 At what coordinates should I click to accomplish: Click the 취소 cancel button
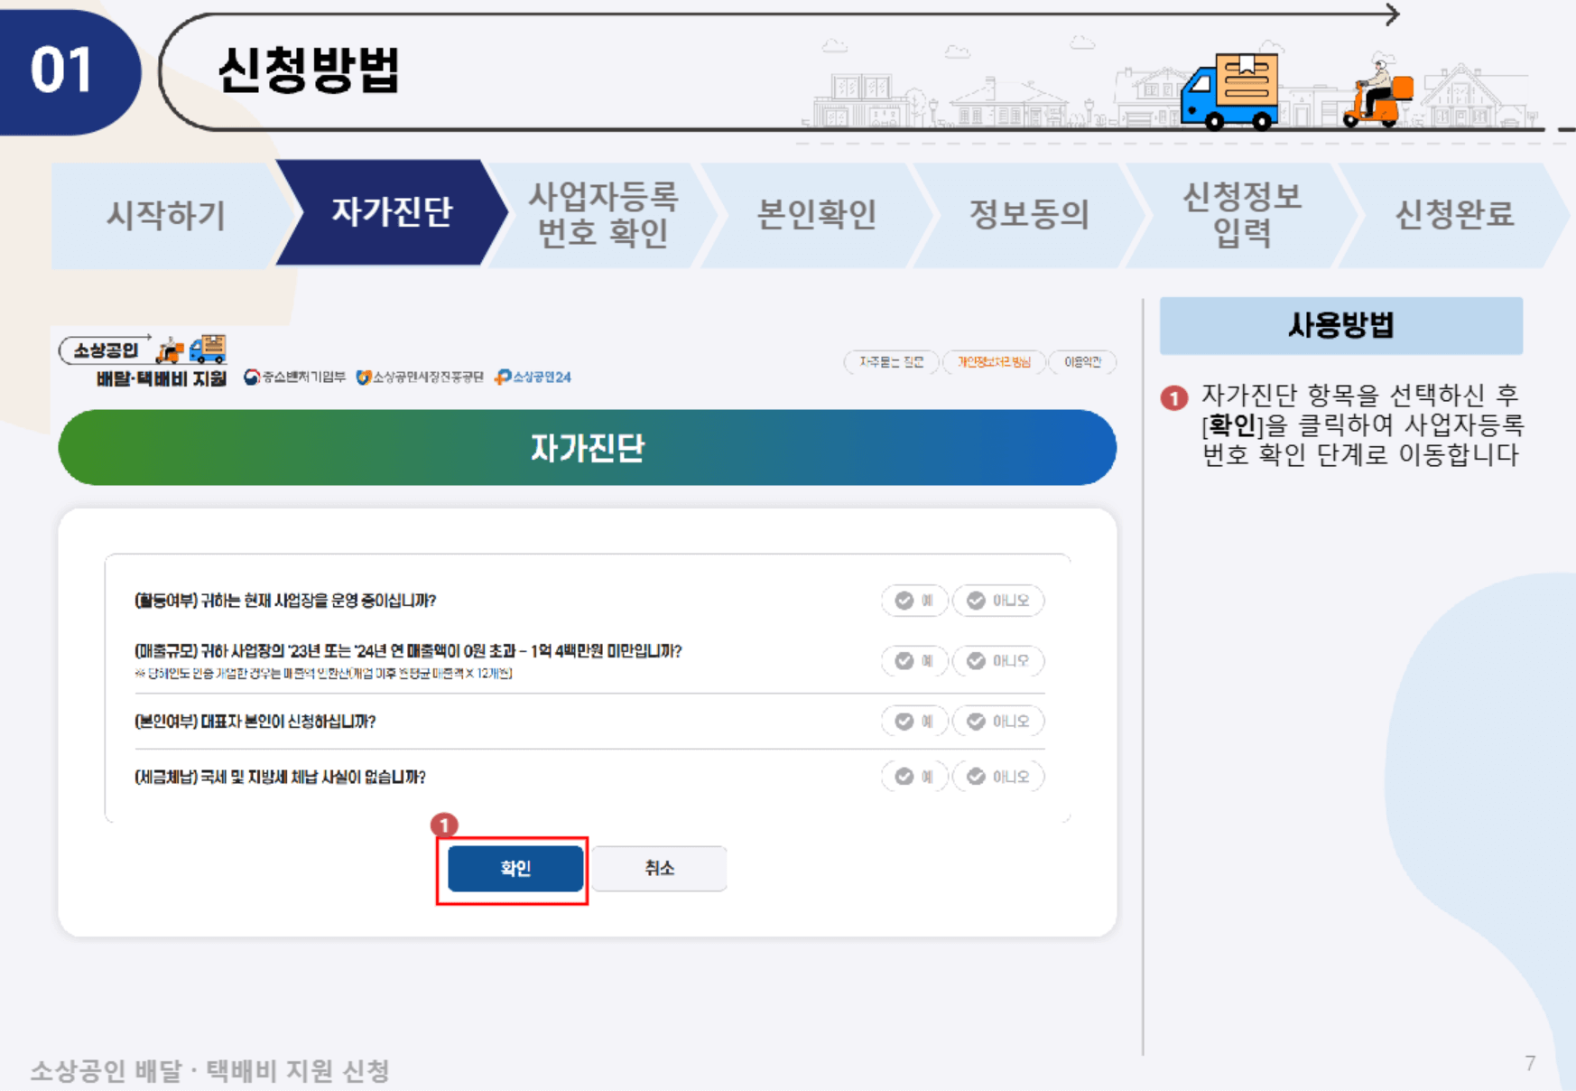pyautogui.click(x=660, y=868)
